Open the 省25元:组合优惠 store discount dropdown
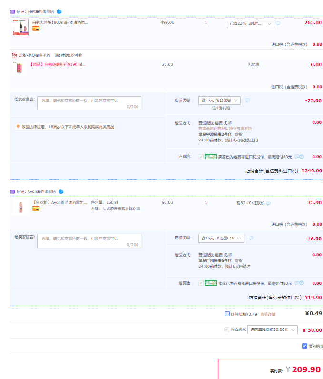 pyautogui.click(x=219, y=100)
